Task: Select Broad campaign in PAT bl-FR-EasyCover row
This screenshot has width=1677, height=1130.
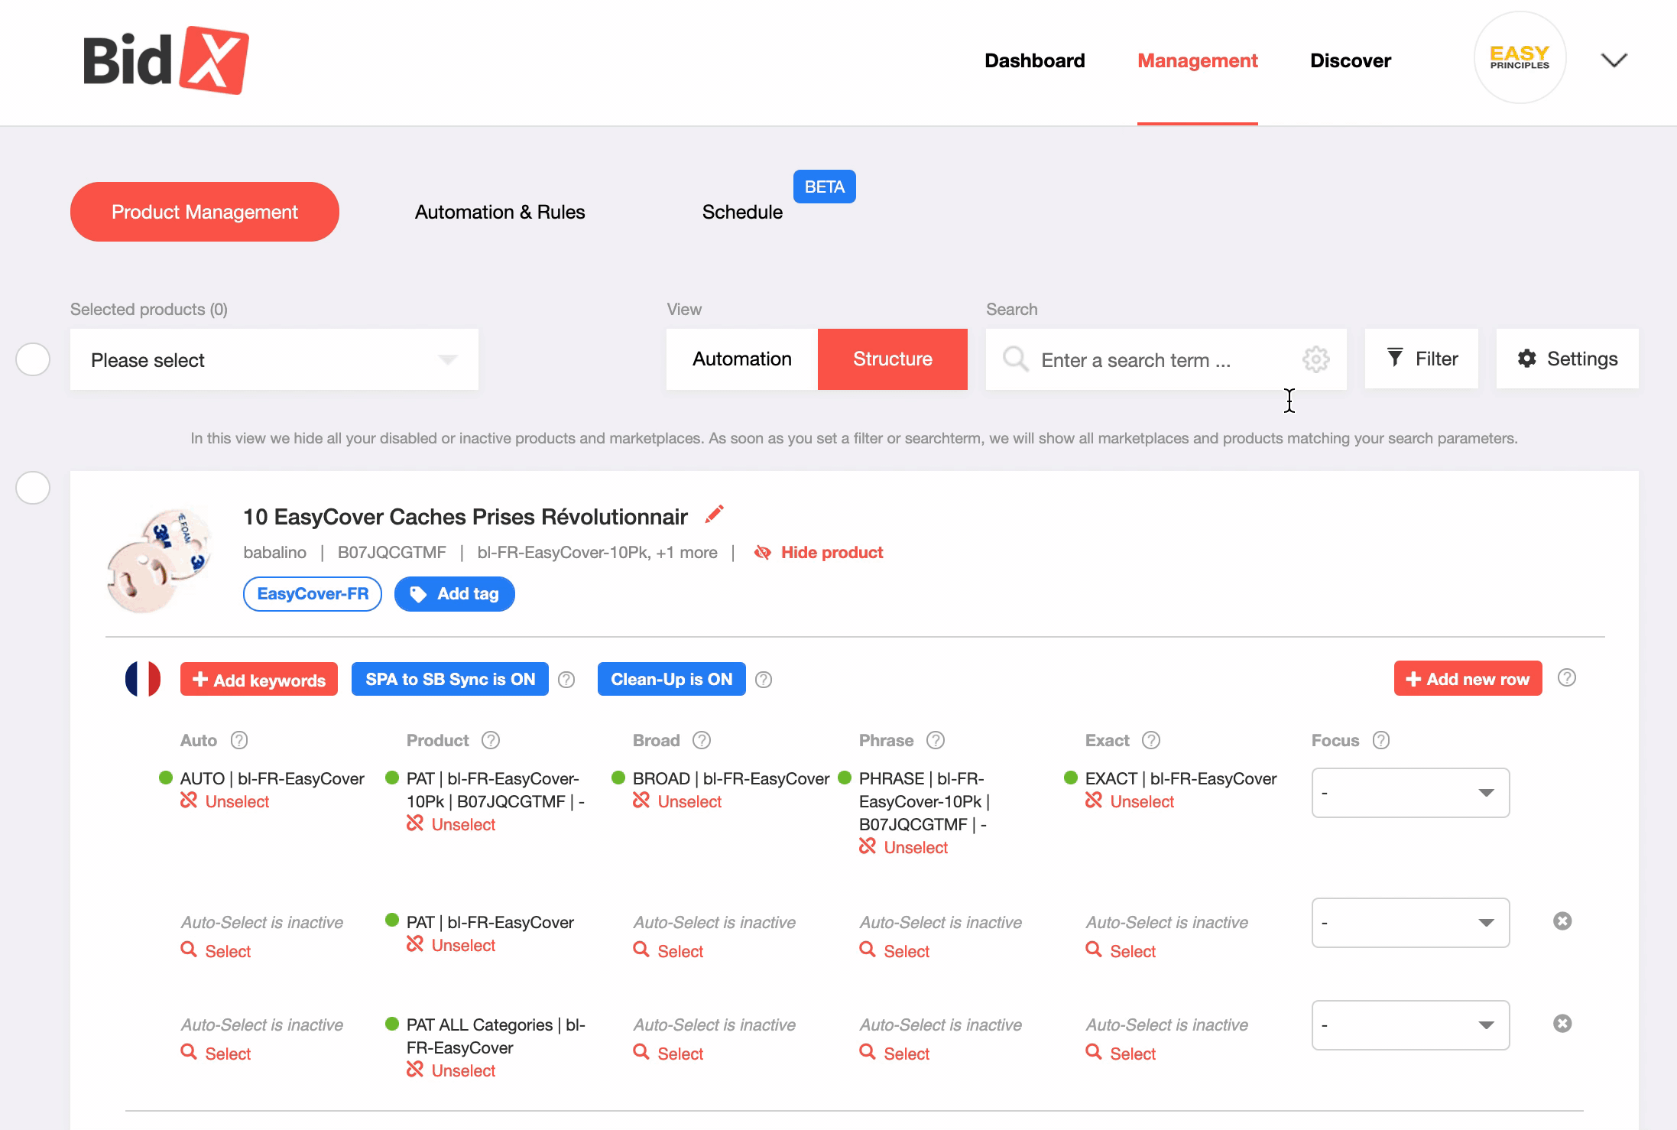Action: tap(669, 951)
